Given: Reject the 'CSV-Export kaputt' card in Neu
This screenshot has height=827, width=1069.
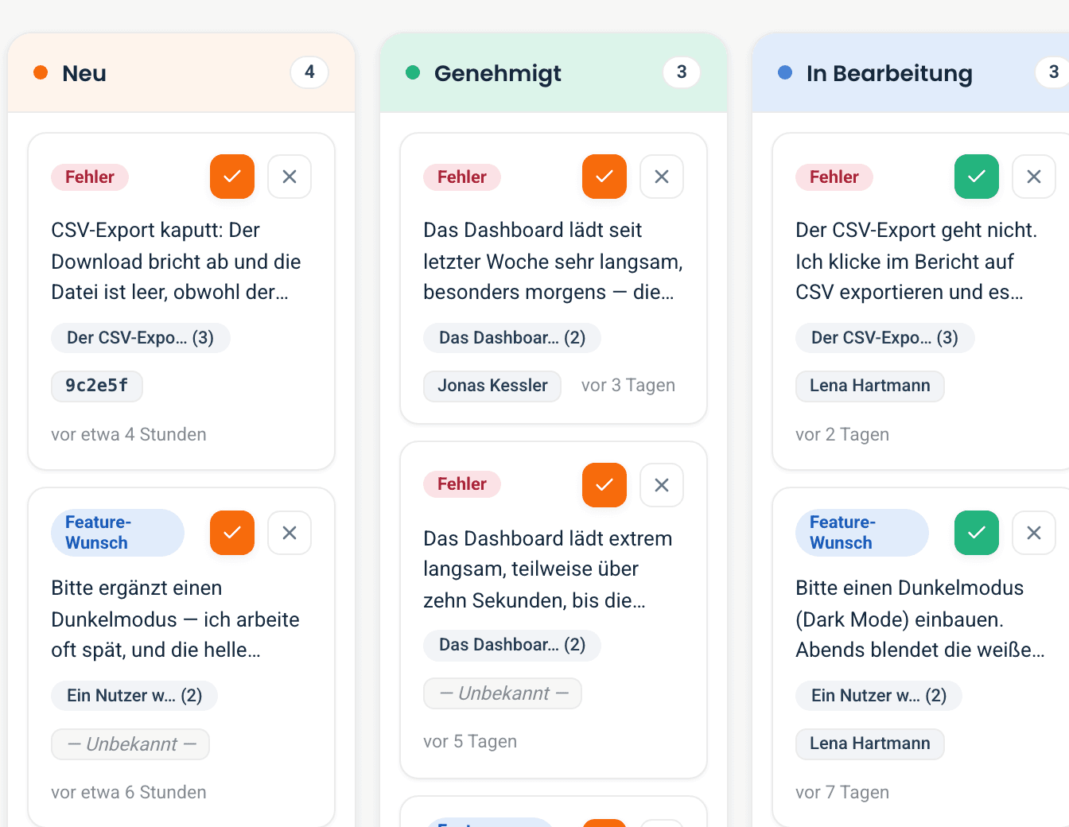Looking at the screenshot, I should tap(290, 177).
